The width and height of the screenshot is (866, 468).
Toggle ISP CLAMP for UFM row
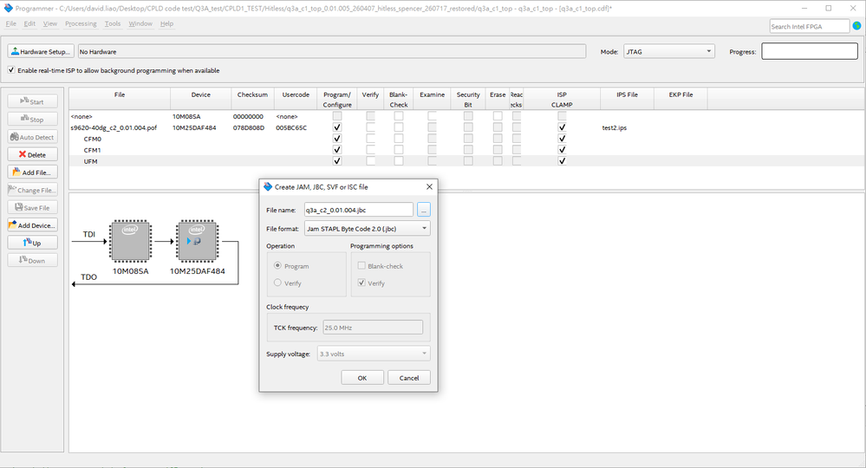coord(562,161)
